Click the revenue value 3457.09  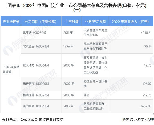click(146, 106)
